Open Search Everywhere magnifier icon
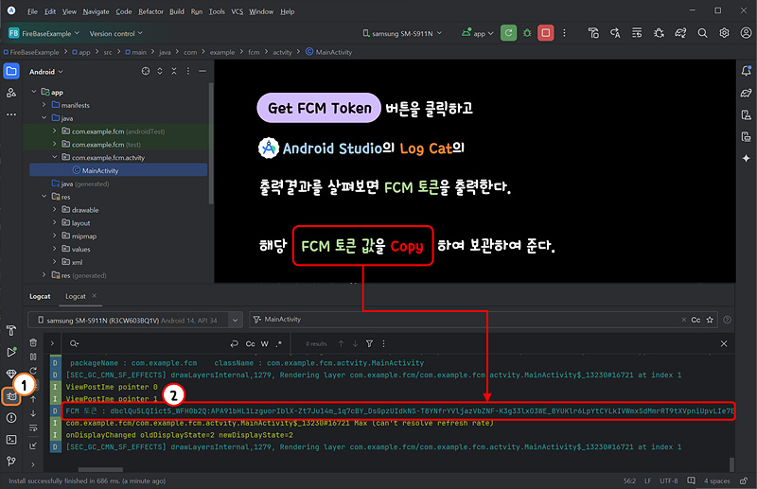The width and height of the screenshot is (757, 489). (702, 33)
